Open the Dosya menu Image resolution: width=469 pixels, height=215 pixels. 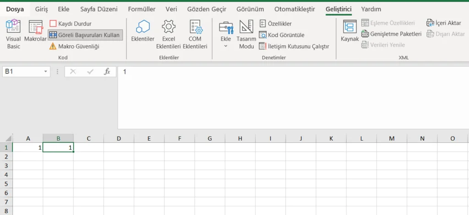click(x=15, y=9)
